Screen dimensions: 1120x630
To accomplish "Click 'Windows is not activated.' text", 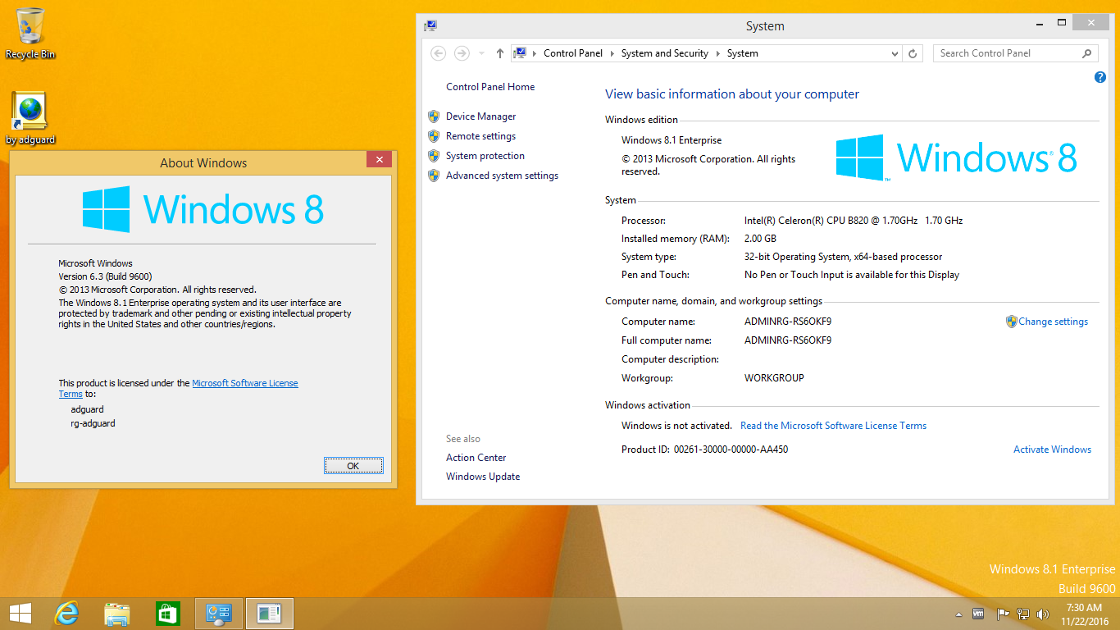I will click(676, 426).
